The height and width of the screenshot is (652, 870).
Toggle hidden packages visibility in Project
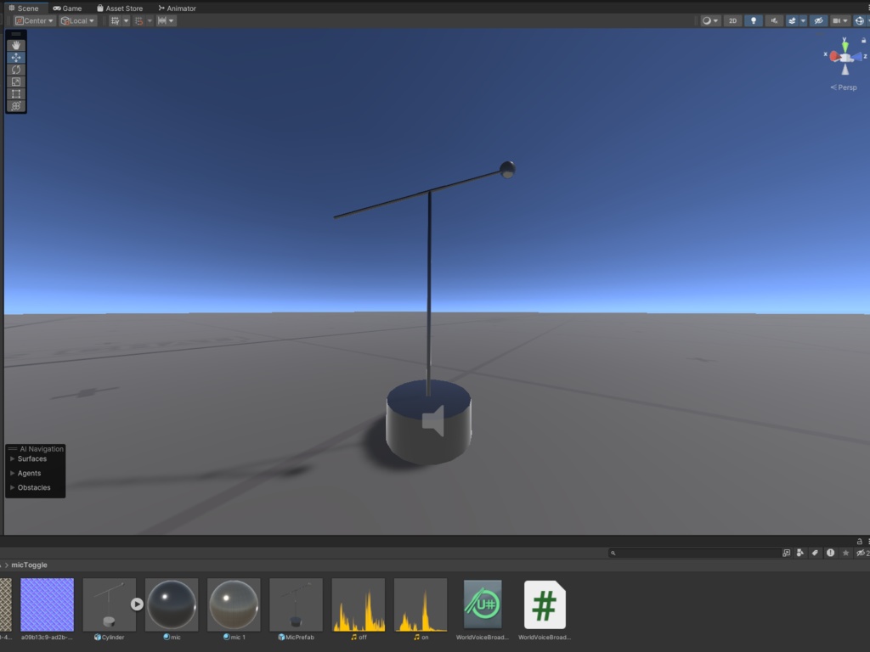click(862, 553)
